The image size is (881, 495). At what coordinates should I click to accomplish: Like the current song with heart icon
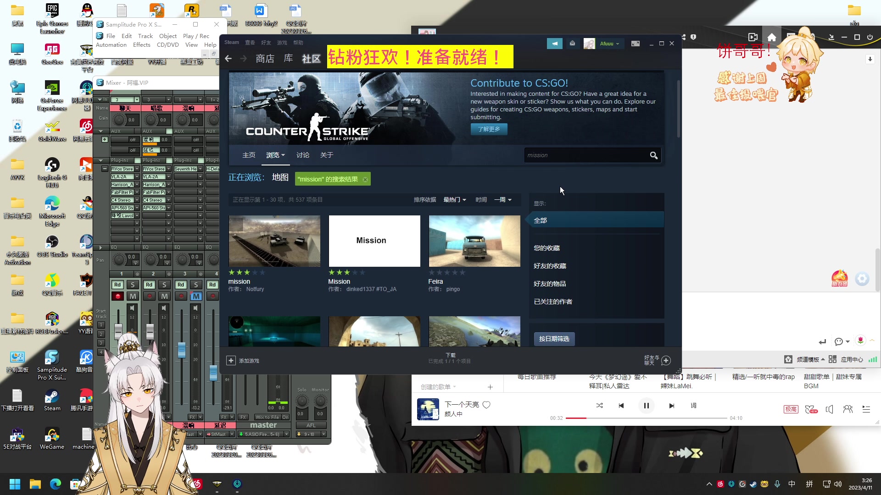pos(486,405)
